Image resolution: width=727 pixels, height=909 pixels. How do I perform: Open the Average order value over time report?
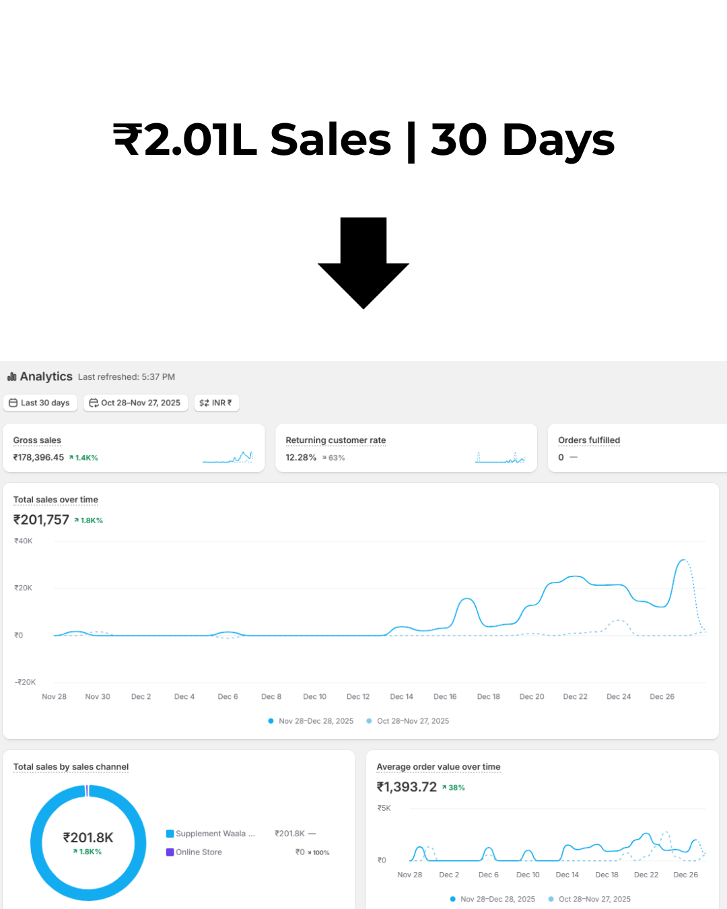tap(438, 767)
